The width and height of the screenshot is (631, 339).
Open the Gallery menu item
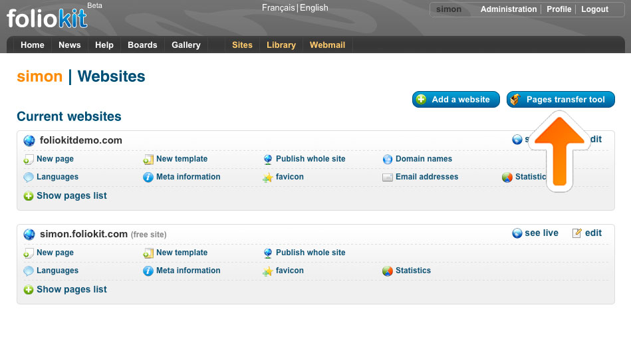[x=186, y=45]
